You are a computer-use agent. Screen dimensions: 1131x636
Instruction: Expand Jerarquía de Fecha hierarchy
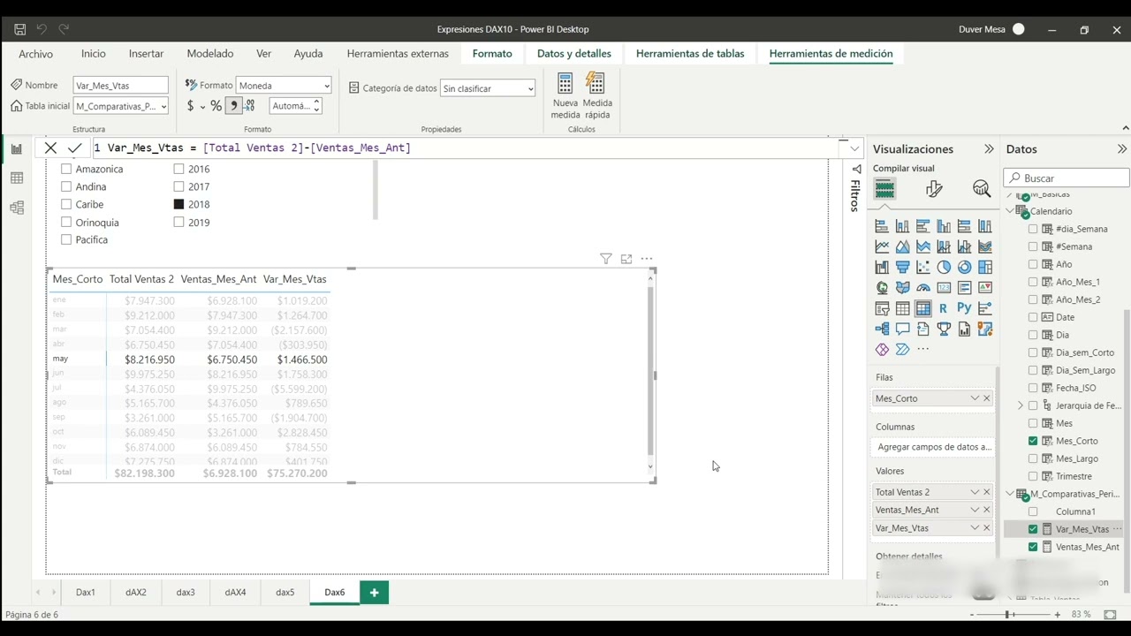tap(1021, 405)
